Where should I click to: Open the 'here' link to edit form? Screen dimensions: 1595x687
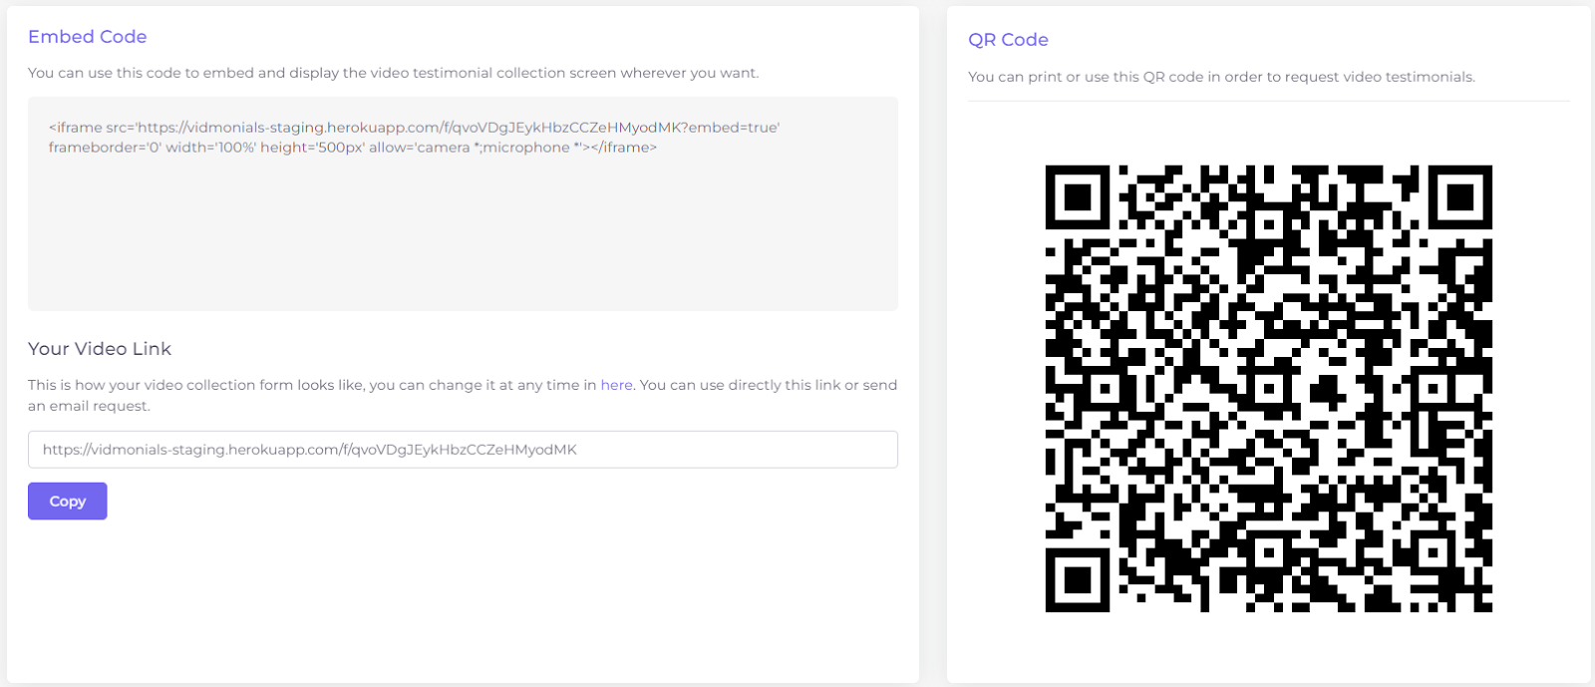(616, 385)
